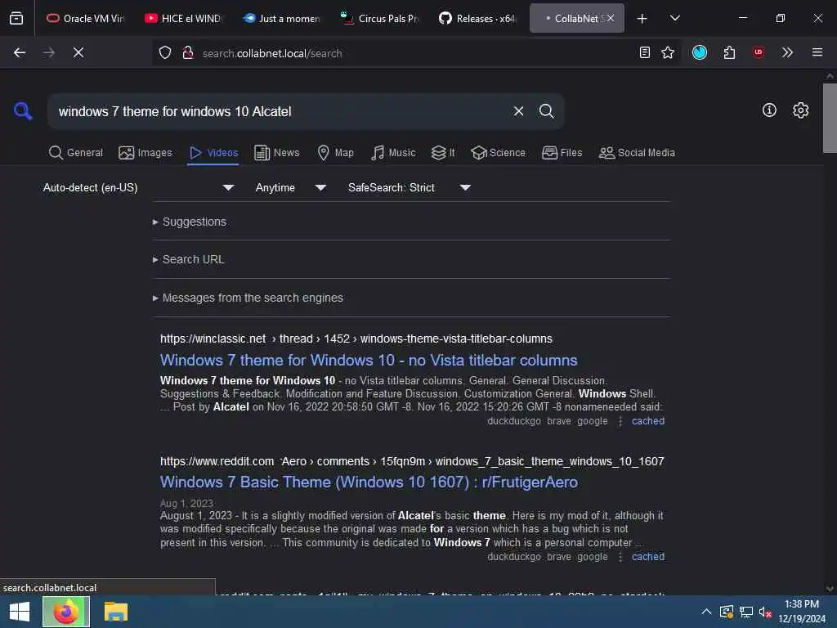Open uBlock Origin extension icon

click(759, 52)
